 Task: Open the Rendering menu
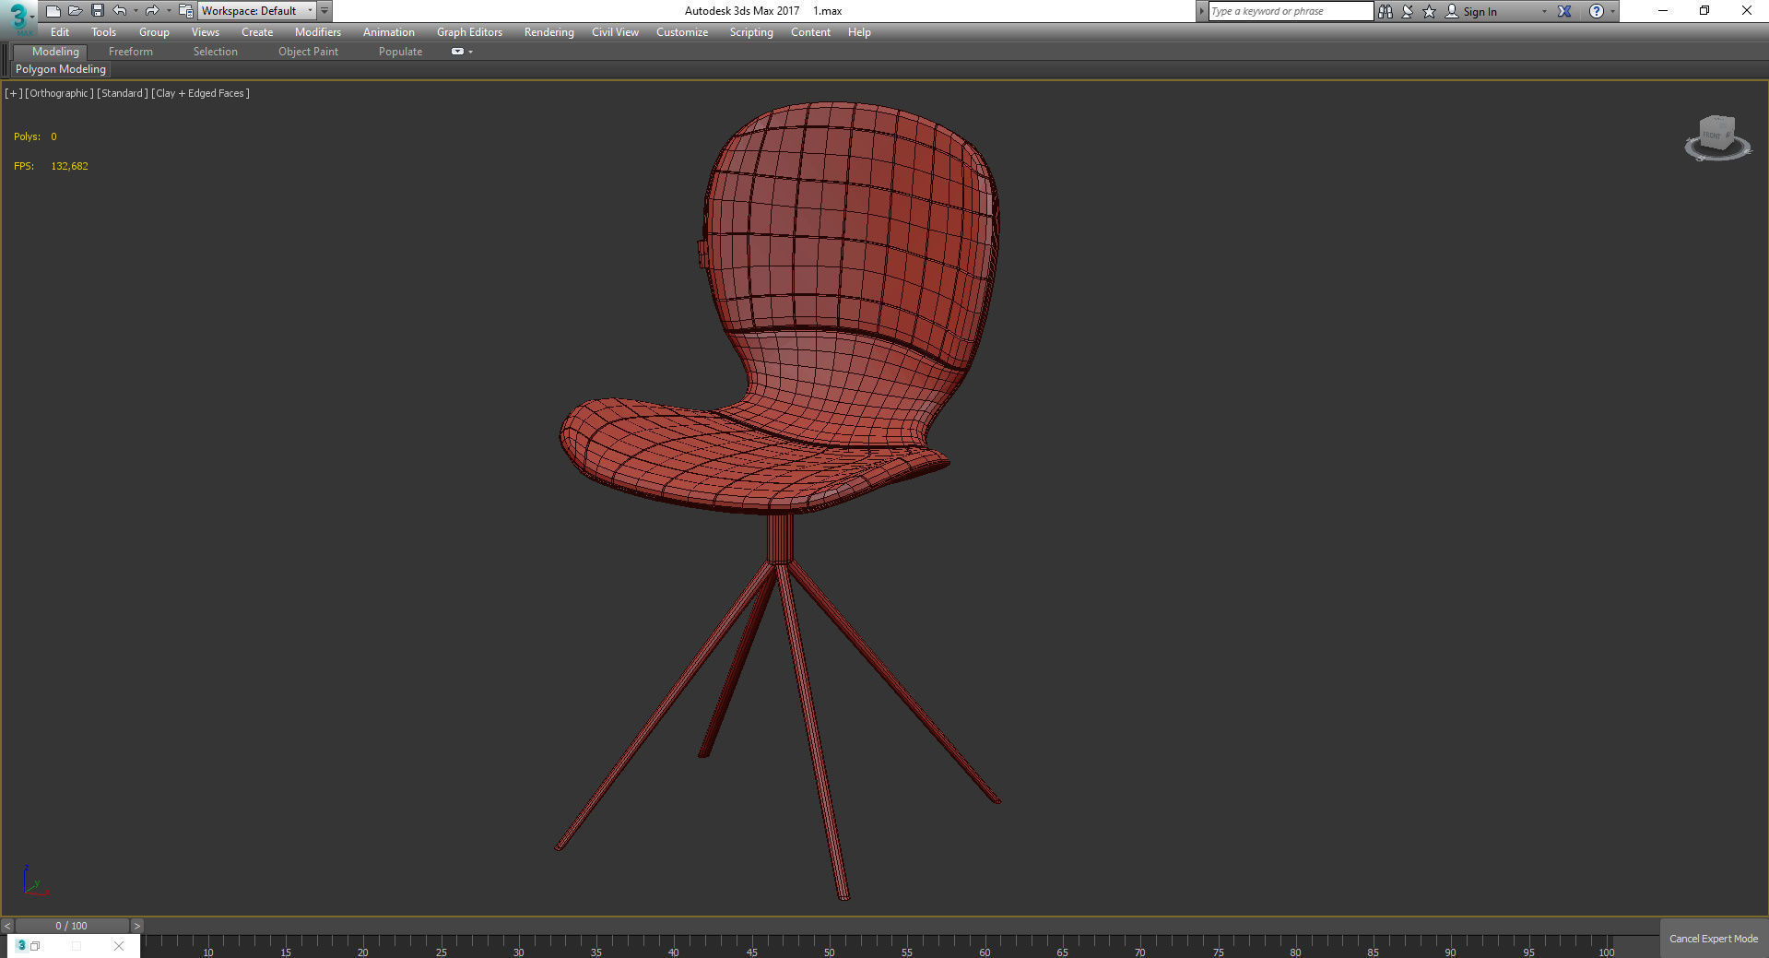pos(548,32)
